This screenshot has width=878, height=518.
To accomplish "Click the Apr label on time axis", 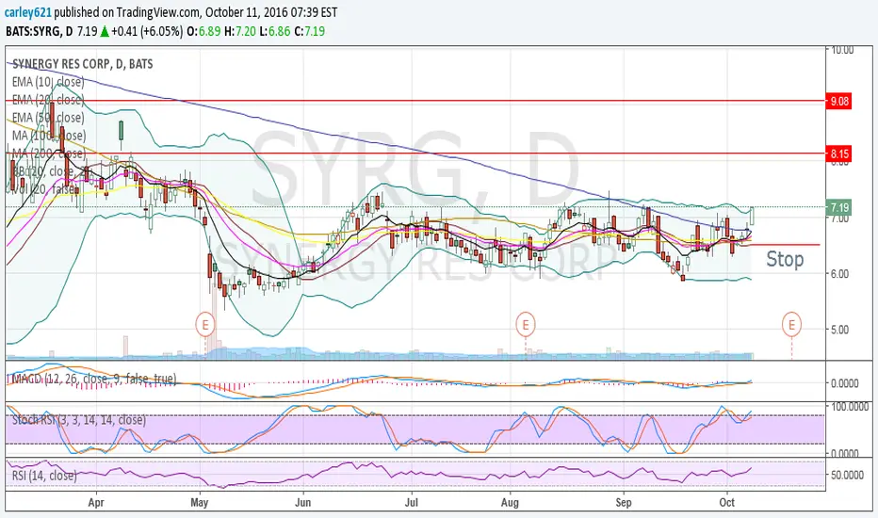I will (x=96, y=502).
